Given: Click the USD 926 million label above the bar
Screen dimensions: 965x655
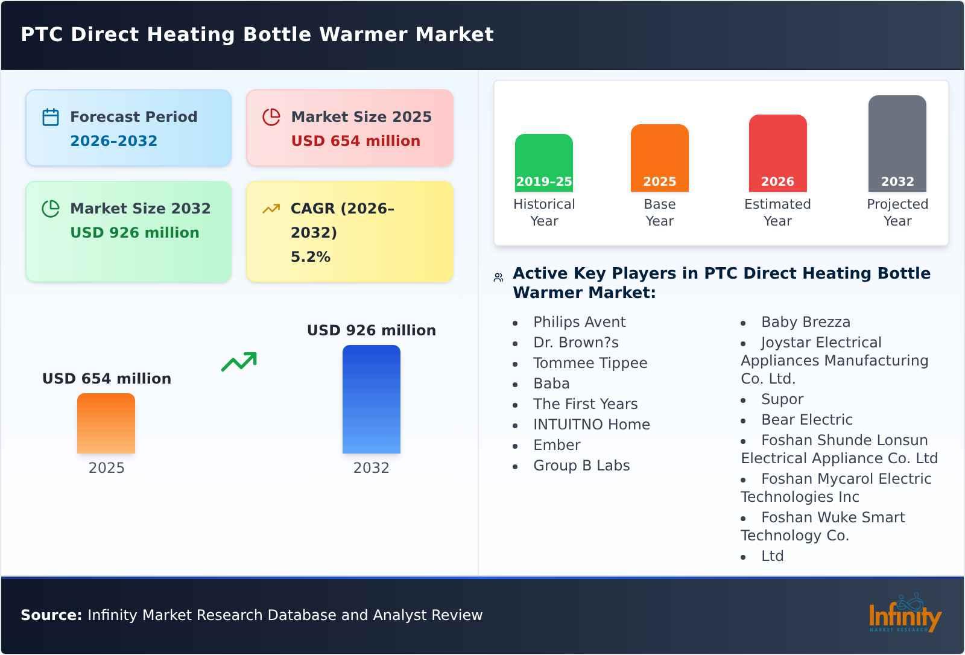Looking at the screenshot, I should [x=371, y=330].
